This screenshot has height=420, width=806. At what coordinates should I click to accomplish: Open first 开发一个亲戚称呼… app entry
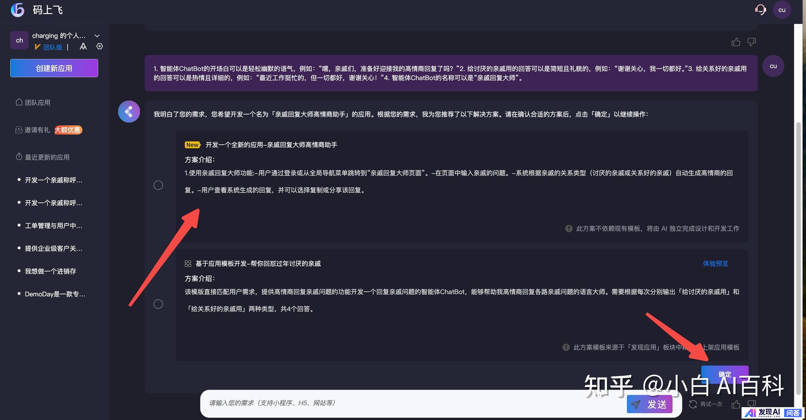(54, 180)
